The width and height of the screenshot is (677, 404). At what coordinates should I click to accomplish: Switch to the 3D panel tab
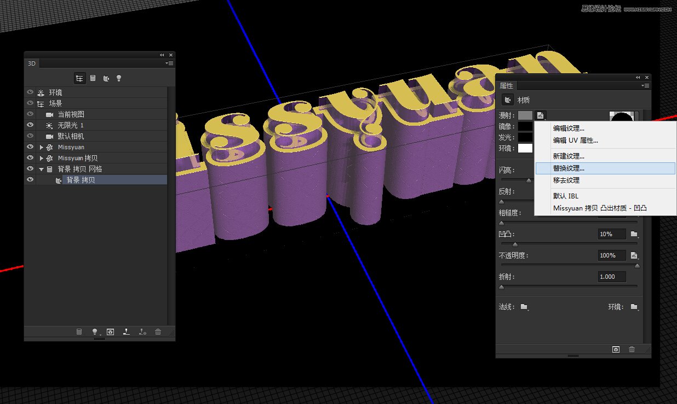pyautogui.click(x=31, y=63)
